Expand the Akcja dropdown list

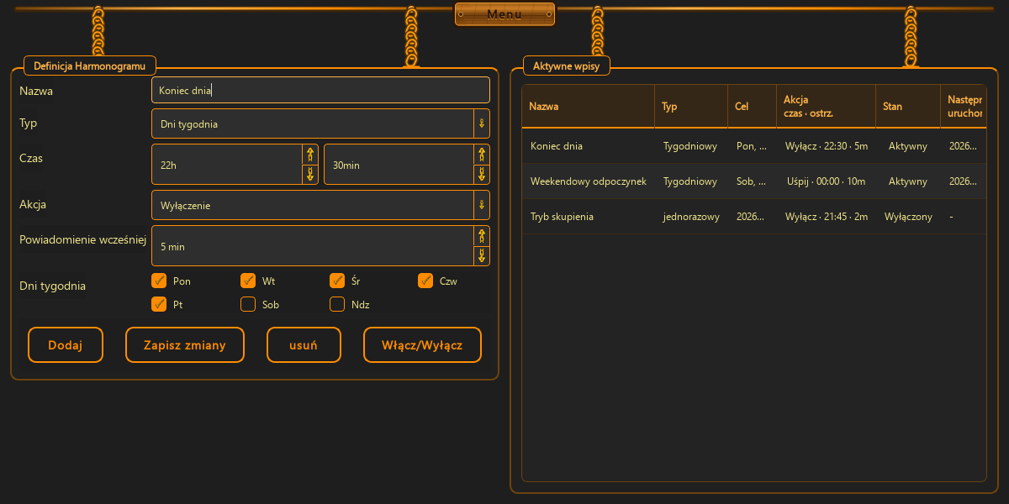click(482, 205)
